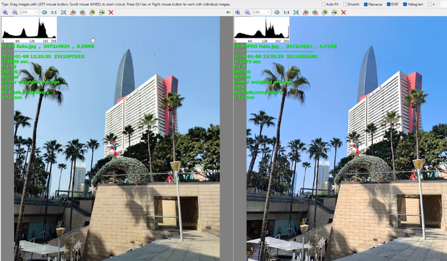447x261 pixels.
Task: Uncheck the EXIF checkbox
Action: (388, 4)
